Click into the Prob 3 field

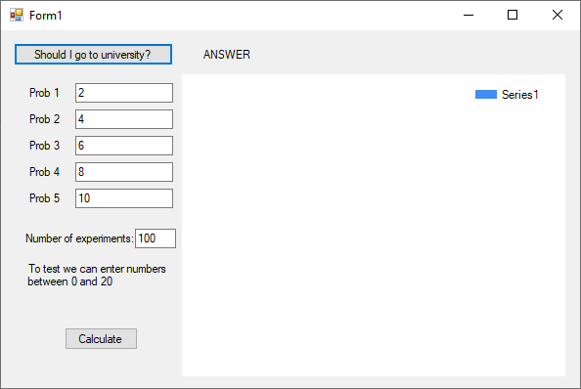[124, 146]
